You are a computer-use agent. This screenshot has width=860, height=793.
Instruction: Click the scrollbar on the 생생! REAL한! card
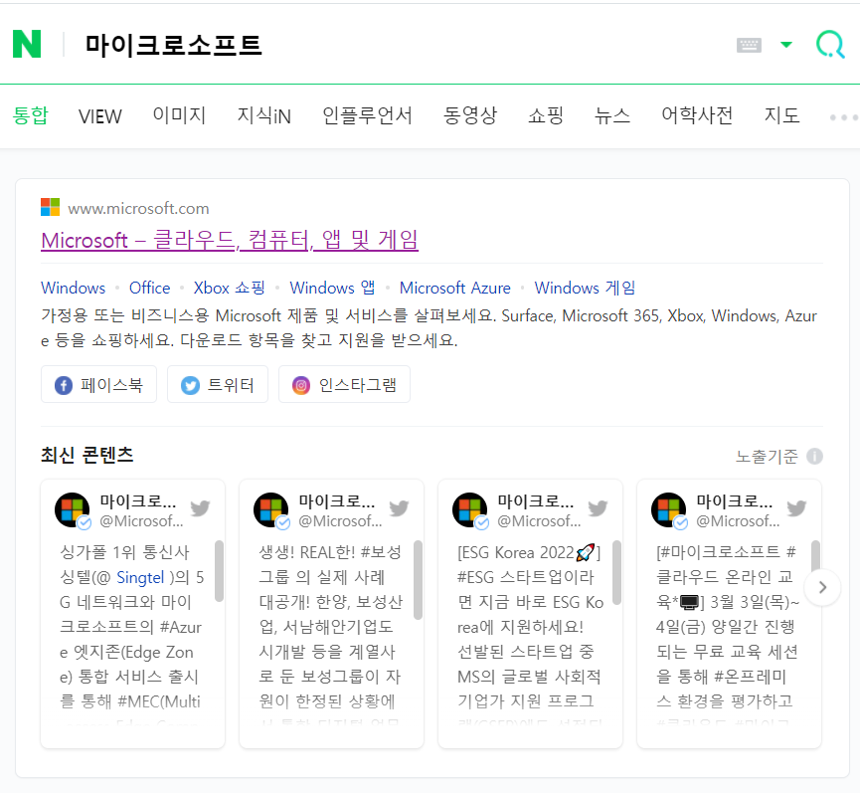(418, 580)
